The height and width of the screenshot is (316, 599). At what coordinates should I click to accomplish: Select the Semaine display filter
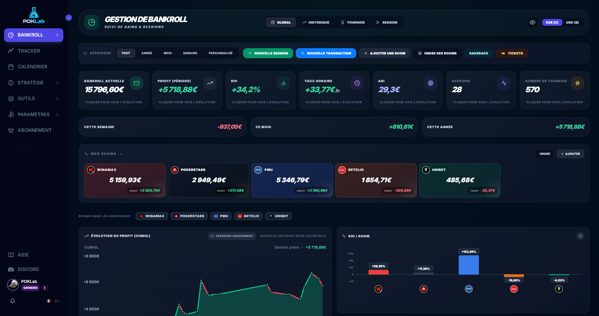click(x=190, y=53)
